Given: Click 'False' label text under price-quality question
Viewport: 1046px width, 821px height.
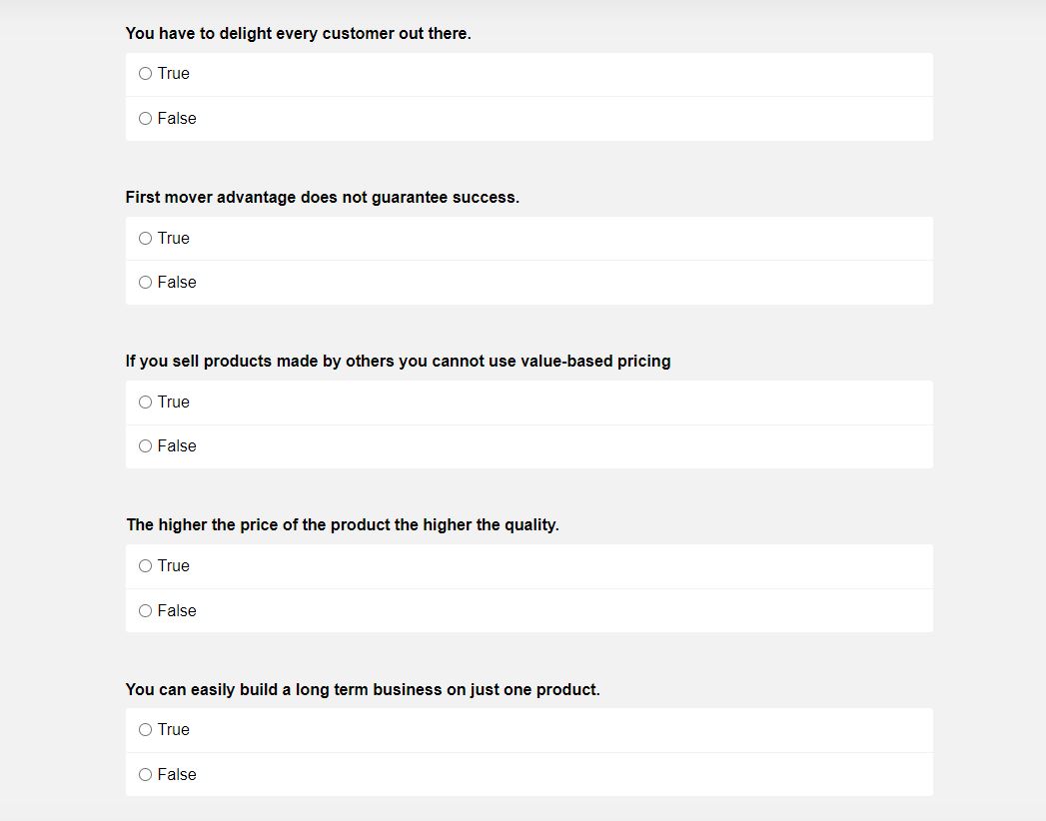Looking at the screenshot, I should 177,610.
